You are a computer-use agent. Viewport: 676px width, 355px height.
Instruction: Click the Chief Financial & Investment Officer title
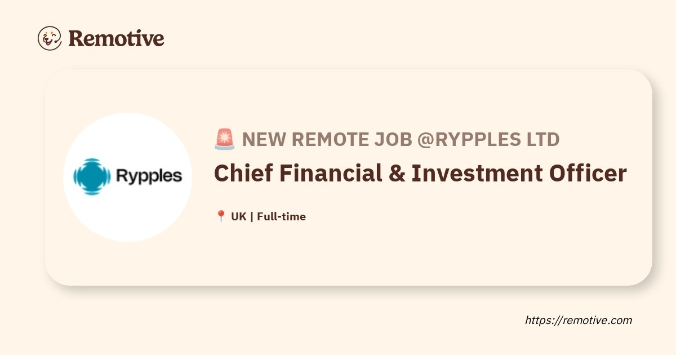(420, 174)
